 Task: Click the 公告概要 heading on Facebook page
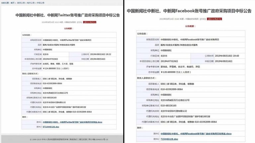click(x=190, y=26)
